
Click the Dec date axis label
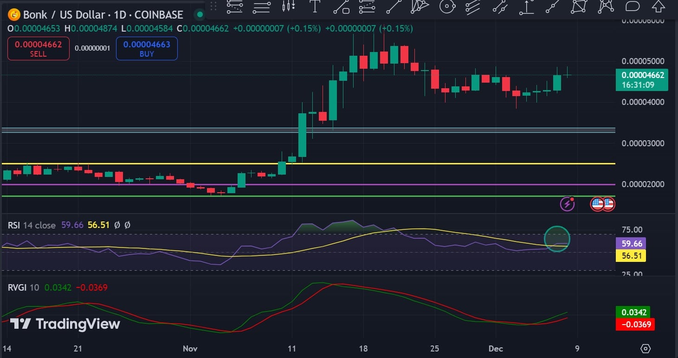click(x=495, y=348)
